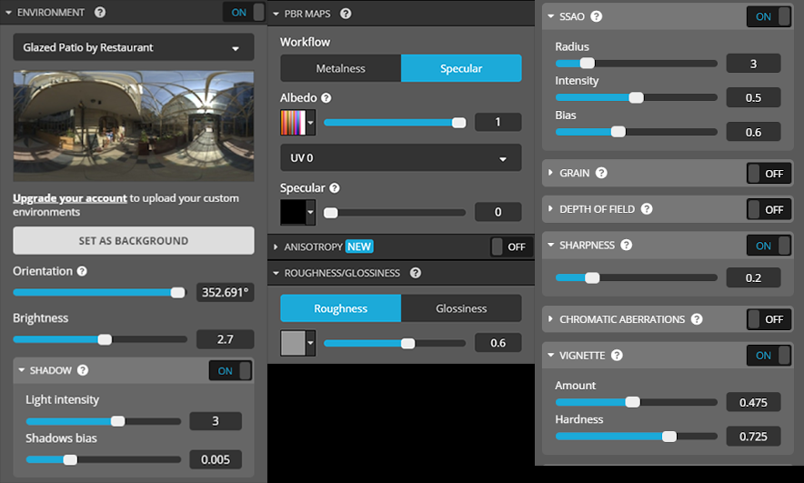The width and height of the screenshot is (804, 483).
Task: Open the Albedo help tooltip icon
Action: click(x=327, y=98)
